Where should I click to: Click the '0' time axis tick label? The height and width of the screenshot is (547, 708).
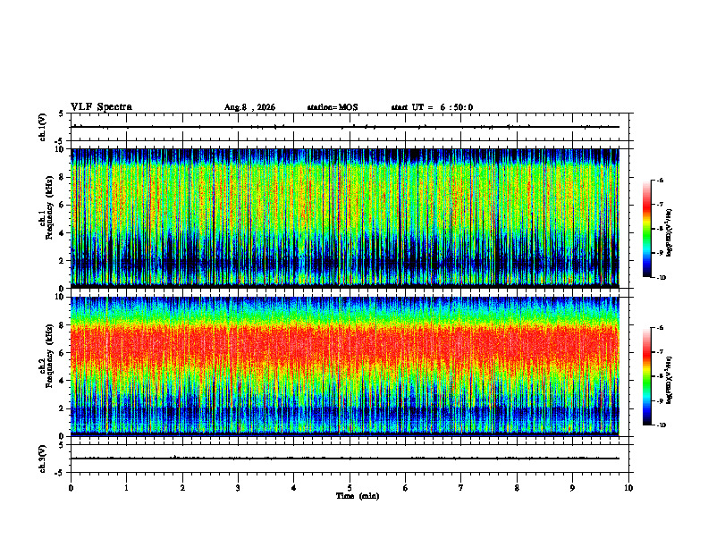(71, 488)
